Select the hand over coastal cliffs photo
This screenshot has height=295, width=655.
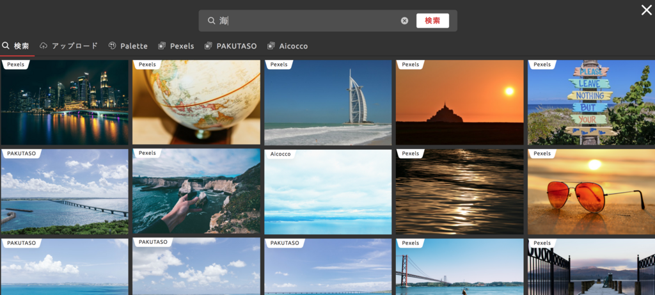click(196, 192)
